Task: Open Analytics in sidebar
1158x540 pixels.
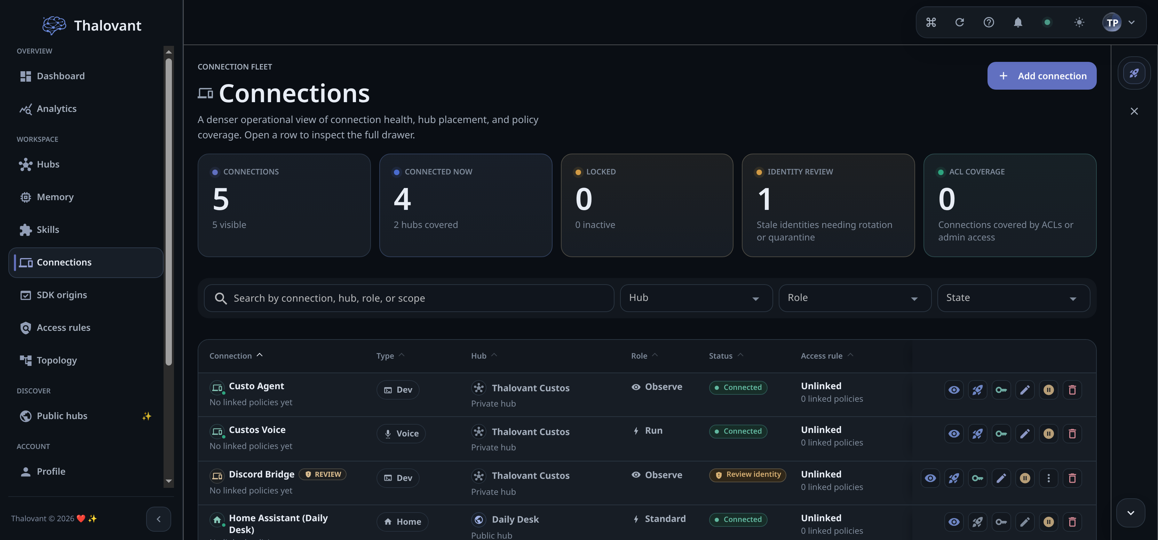Action: pyautogui.click(x=85, y=109)
